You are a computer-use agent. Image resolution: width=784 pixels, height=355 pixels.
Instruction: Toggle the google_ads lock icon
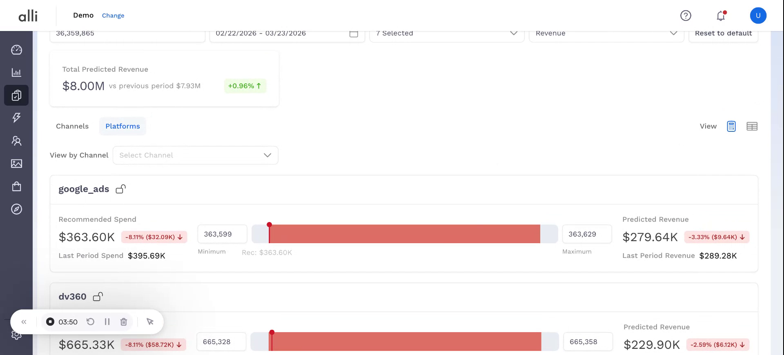(x=120, y=189)
